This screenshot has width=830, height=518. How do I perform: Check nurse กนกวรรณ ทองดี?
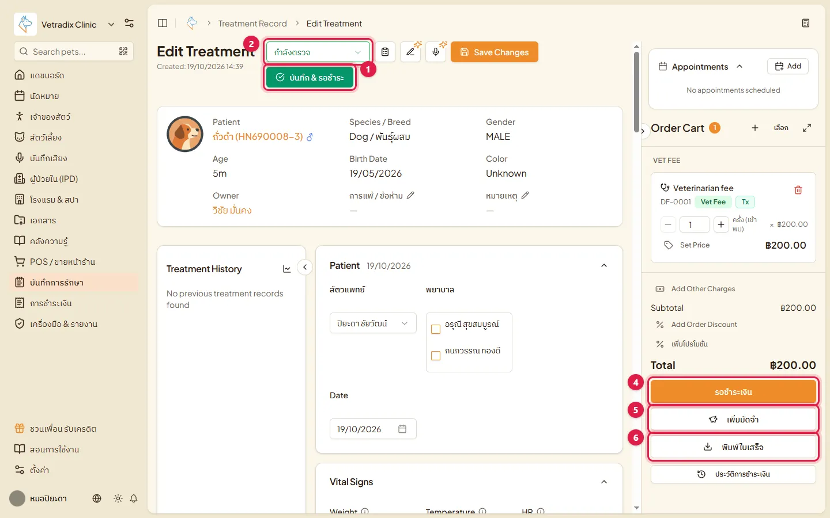coord(436,356)
